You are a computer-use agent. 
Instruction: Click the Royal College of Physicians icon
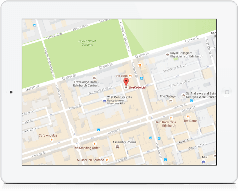pos(167,55)
